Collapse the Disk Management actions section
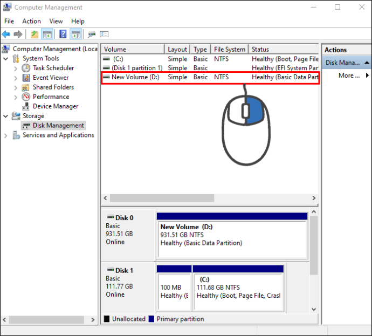The height and width of the screenshot is (336, 372). click(x=367, y=63)
